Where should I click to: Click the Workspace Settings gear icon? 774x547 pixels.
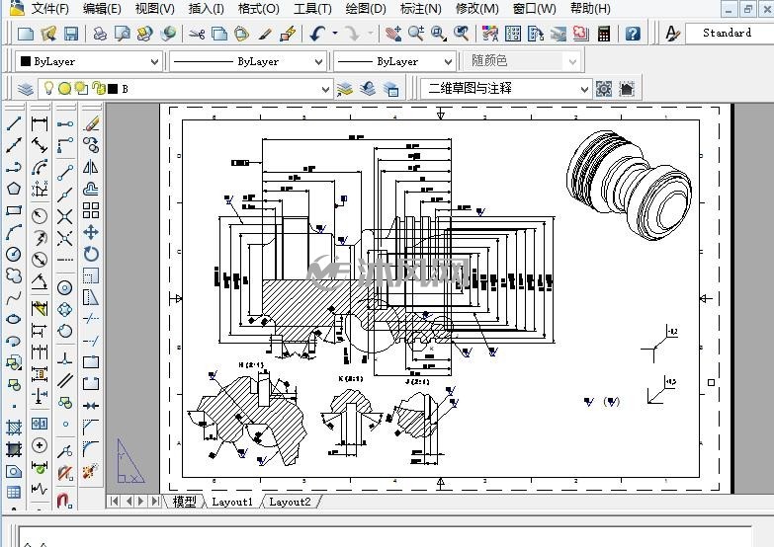(604, 89)
